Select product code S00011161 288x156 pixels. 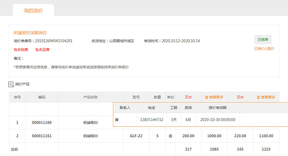[x=42, y=136]
